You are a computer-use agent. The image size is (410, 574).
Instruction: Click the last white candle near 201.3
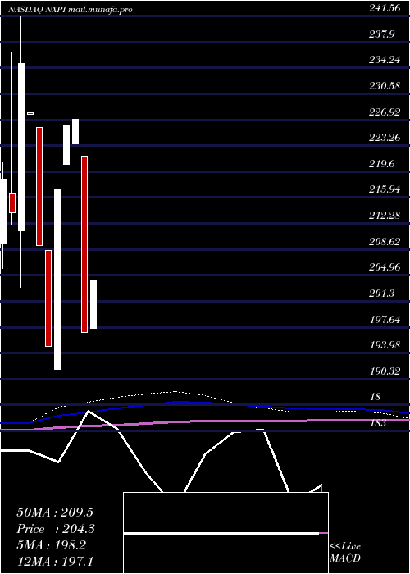pyautogui.click(x=93, y=304)
